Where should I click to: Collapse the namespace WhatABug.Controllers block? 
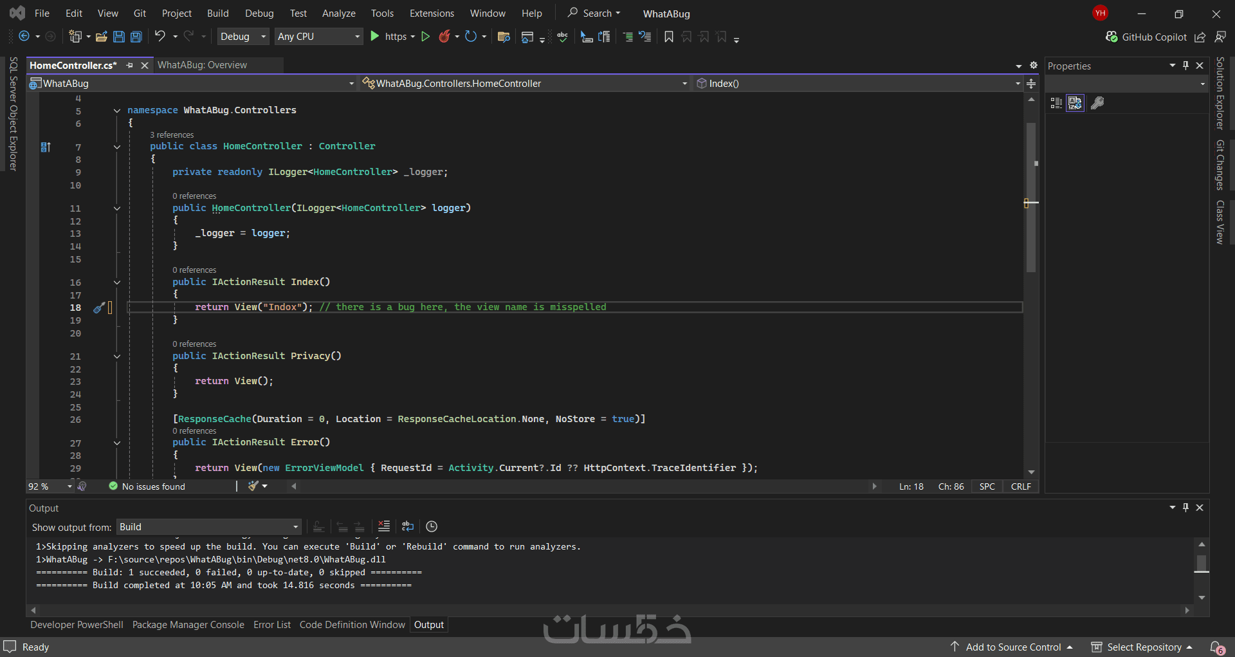pyautogui.click(x=117, y=111)
